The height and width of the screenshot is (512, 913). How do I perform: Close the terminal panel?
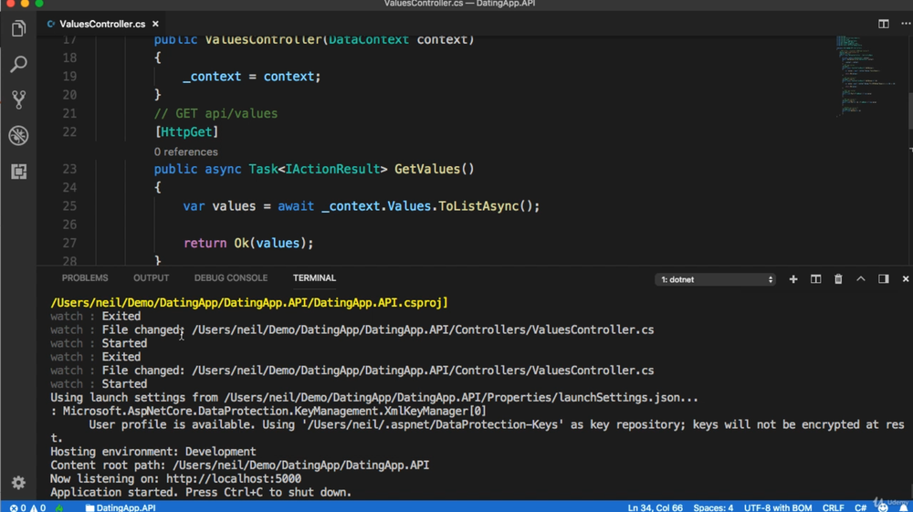coord(906,279)
